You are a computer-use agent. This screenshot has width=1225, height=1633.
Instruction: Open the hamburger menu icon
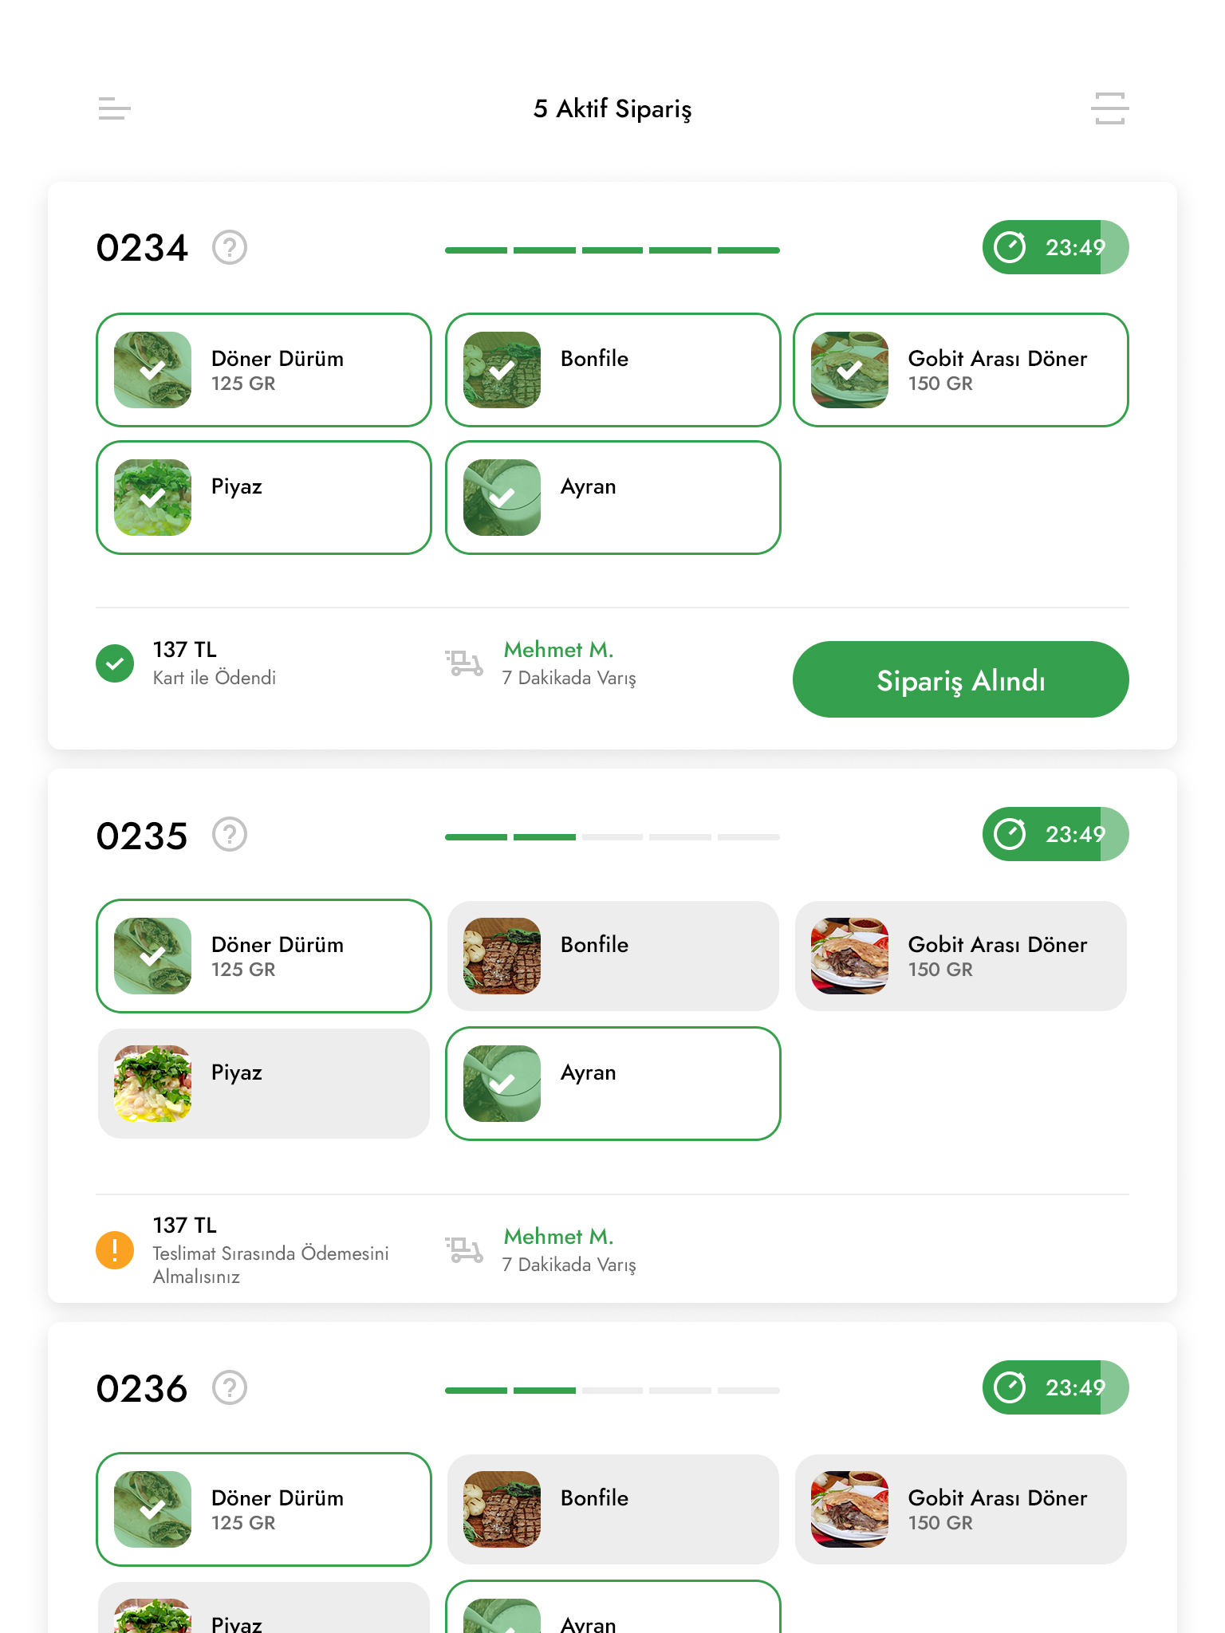point(114,108)
